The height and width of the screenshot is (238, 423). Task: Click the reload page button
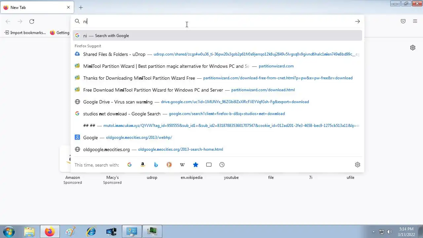(x=32, y=21)
